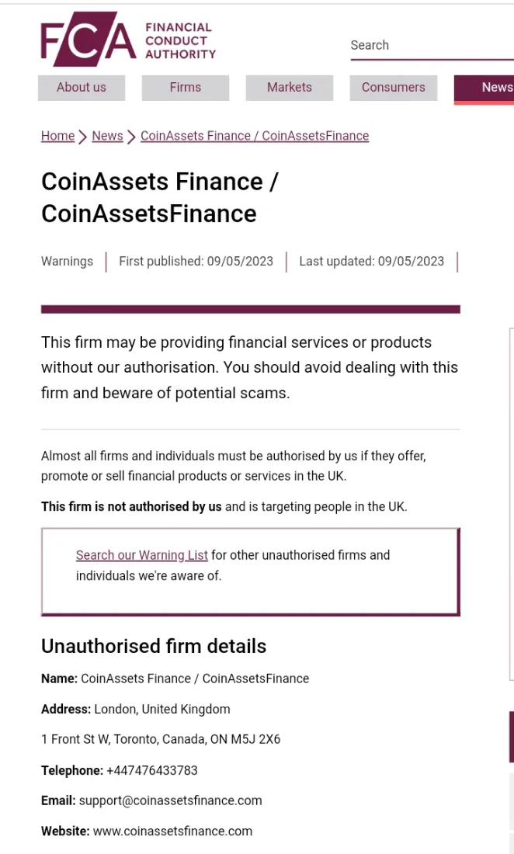514x854 pixels.
Task: Click the telephone number +447476433783
Action: click(x=152, y=770)
